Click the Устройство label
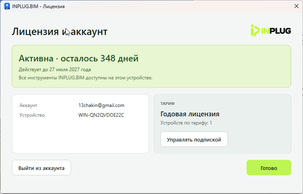 32,115
